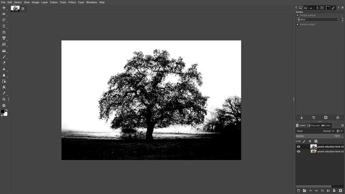The width and height of the screenshot is (345, 194).
Task: Delete tool preset in tool options
Action: coord(326,117)
